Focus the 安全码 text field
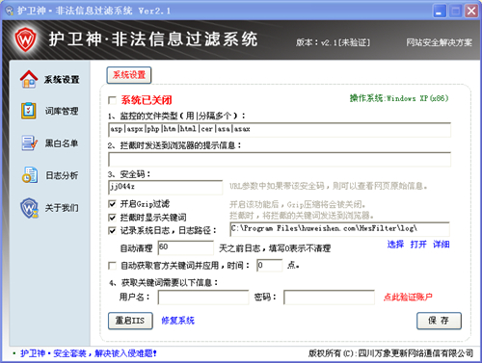This screenshot has height=363, width=482. 166,188
